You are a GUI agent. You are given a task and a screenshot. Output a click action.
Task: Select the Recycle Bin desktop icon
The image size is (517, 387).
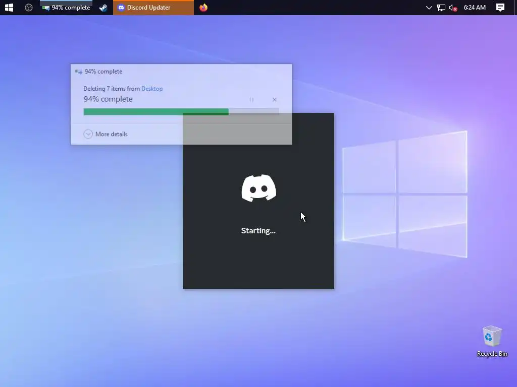[492, 341]
